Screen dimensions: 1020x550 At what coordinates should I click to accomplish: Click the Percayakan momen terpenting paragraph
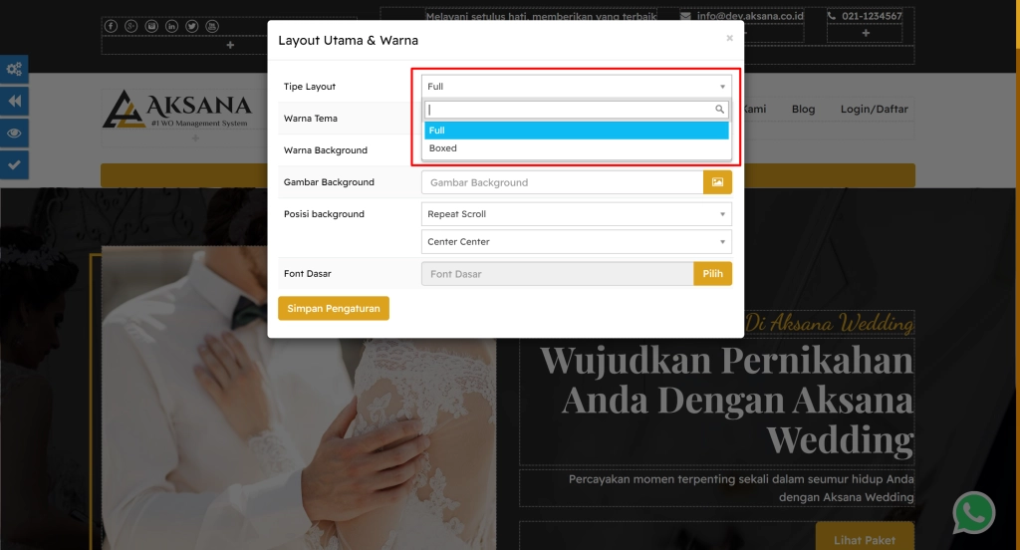[741, 488]
